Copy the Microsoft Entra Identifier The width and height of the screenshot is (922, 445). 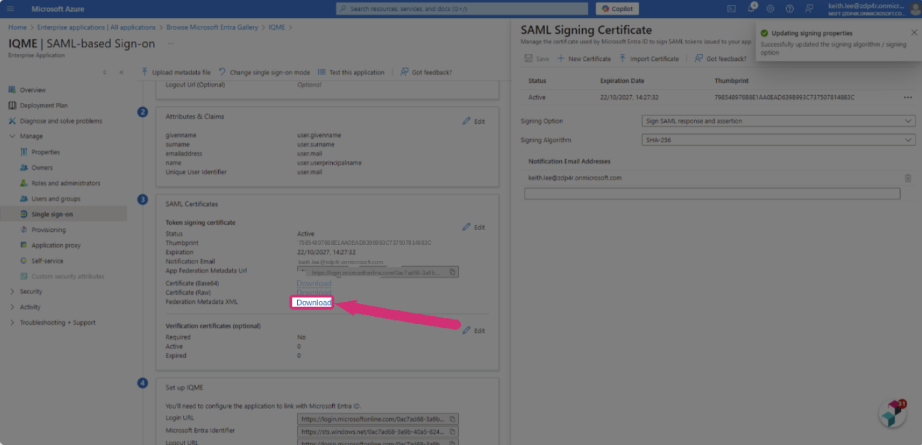pos(453,431)
